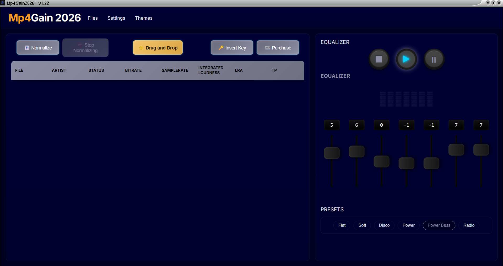Click the ARTIST column header

pyautogui.click(x=59, y=70)
